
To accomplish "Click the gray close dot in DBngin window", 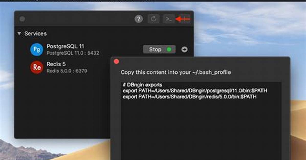I will point(22,19).
